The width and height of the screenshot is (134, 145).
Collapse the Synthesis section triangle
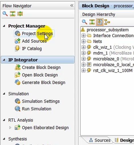tap(4, 139)
